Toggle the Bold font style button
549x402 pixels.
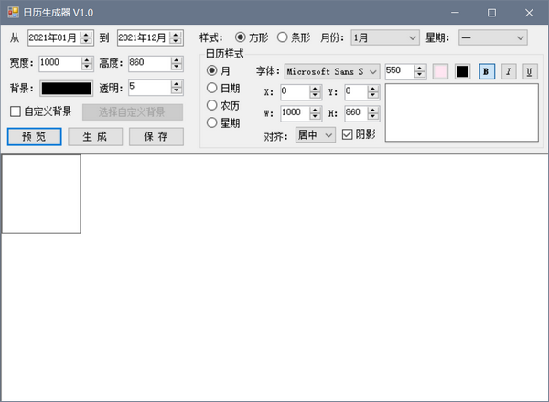pyautogui.click(x=486, y=71)
